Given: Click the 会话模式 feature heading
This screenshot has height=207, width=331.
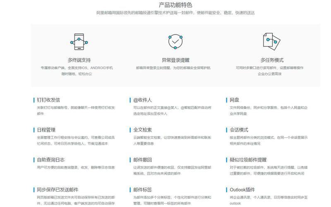Looking at the screenshot, I should pos(239,130).
